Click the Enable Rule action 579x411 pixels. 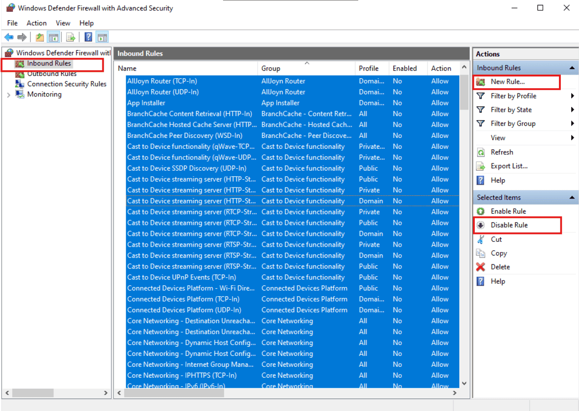click(x=508, y=211)
